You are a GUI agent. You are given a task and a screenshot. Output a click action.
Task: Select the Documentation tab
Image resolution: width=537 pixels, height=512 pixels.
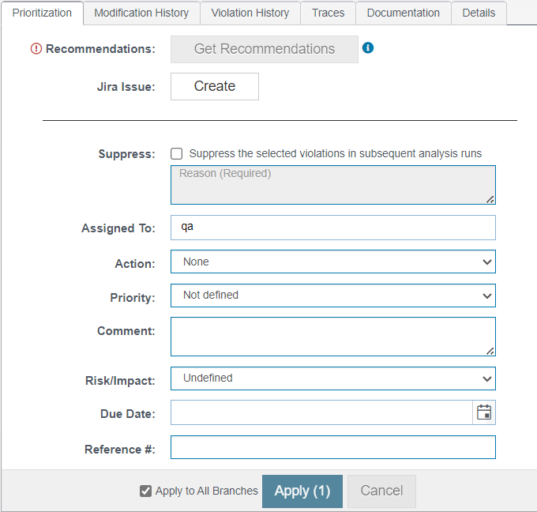[403, 13]
